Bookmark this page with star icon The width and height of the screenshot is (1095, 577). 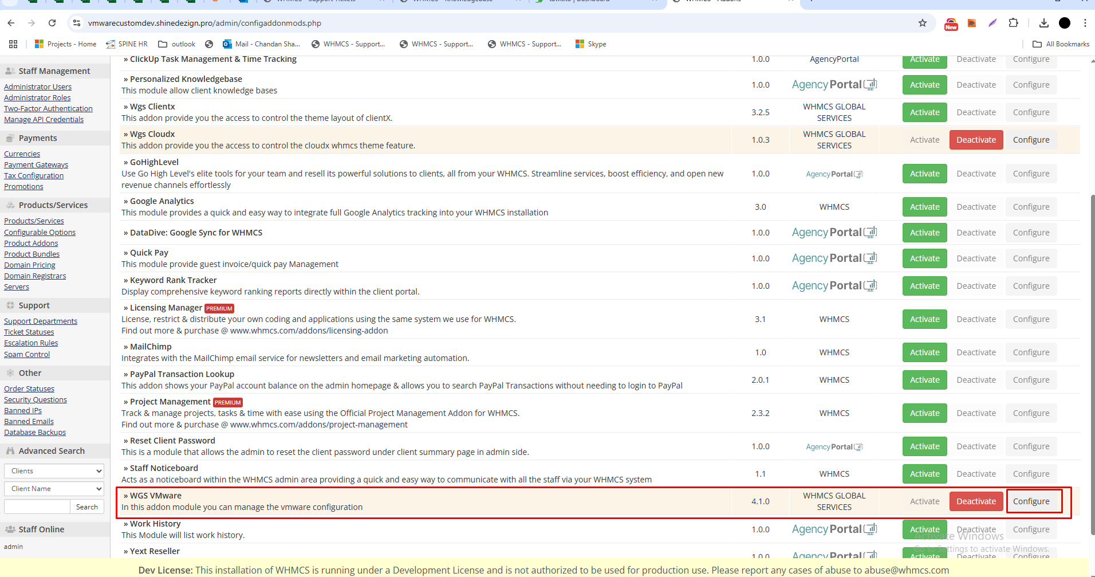click(x=922, y=23)
